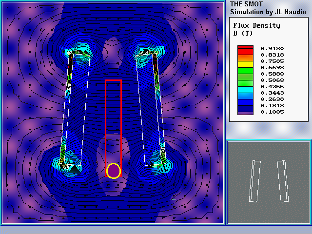Click the right white-outlined magnet in the plot
Screen dimensions: 312x234
coord(151,109)
